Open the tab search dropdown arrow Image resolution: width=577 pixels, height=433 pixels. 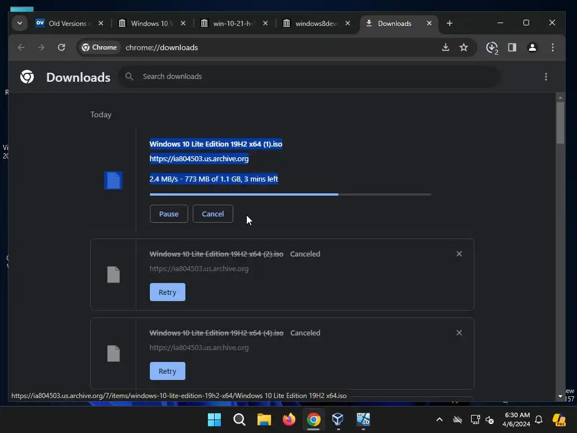coord(20,23)
